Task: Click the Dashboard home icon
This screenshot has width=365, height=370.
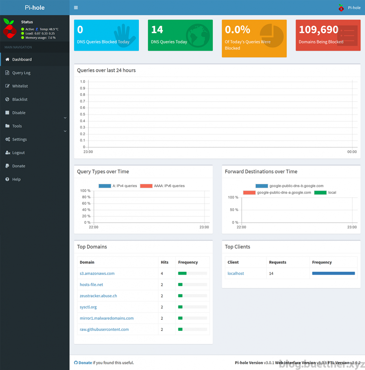Action: (x=7, y=59)
